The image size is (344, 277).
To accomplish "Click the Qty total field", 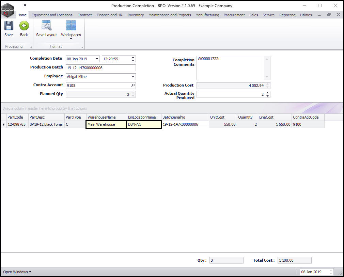I will 226,260.
